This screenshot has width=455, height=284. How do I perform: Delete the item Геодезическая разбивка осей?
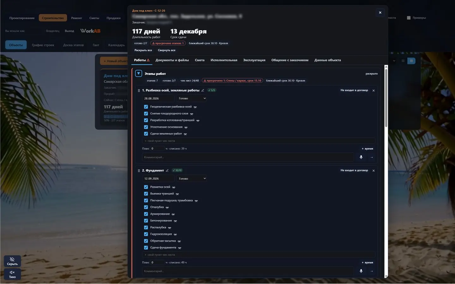point(195,107)
